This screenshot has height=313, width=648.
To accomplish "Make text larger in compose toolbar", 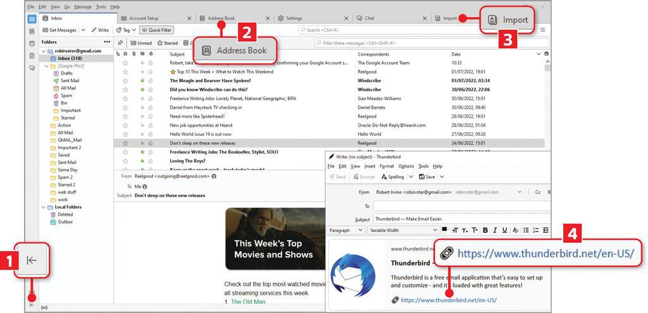I will 475,230.
